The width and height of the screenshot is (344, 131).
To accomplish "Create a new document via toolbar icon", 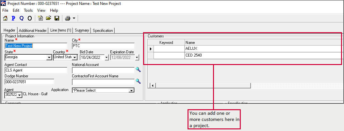I will click(41, 18).
